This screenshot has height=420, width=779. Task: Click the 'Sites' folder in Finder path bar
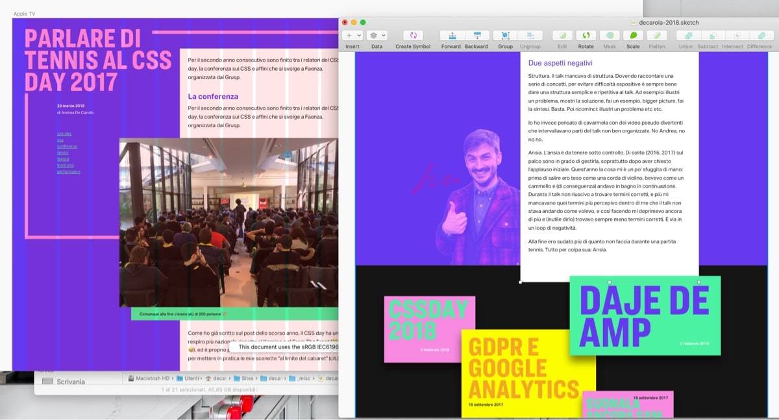point(247,378)
